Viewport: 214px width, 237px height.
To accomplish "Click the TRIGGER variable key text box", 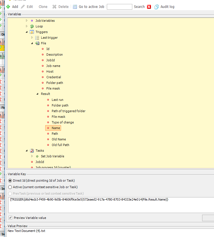I will 110,205.
